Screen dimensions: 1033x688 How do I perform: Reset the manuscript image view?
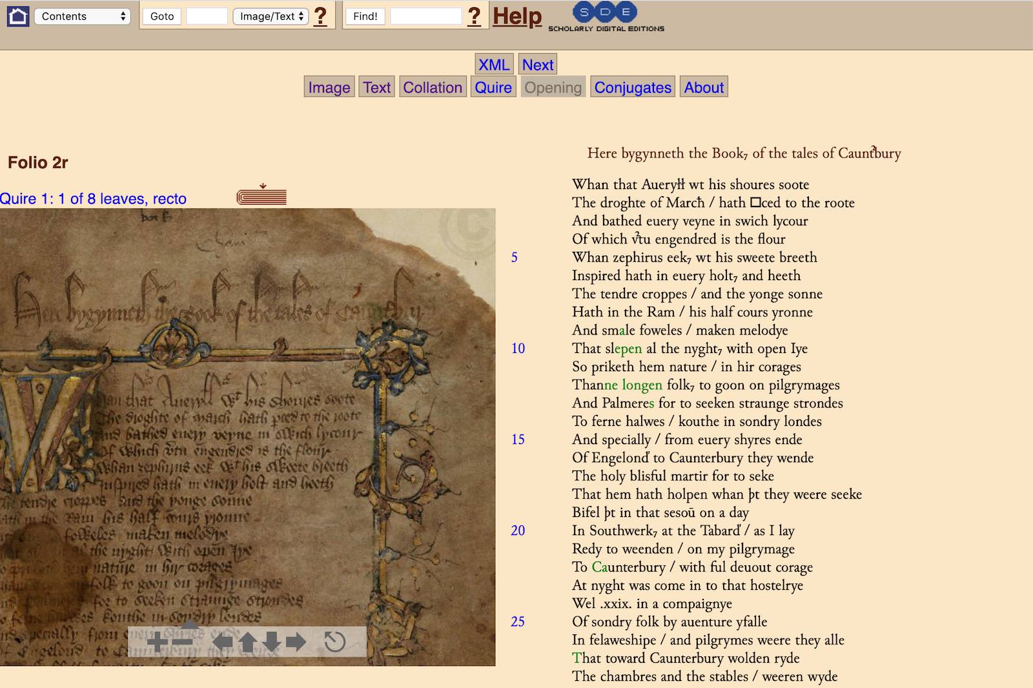[334, 642]
